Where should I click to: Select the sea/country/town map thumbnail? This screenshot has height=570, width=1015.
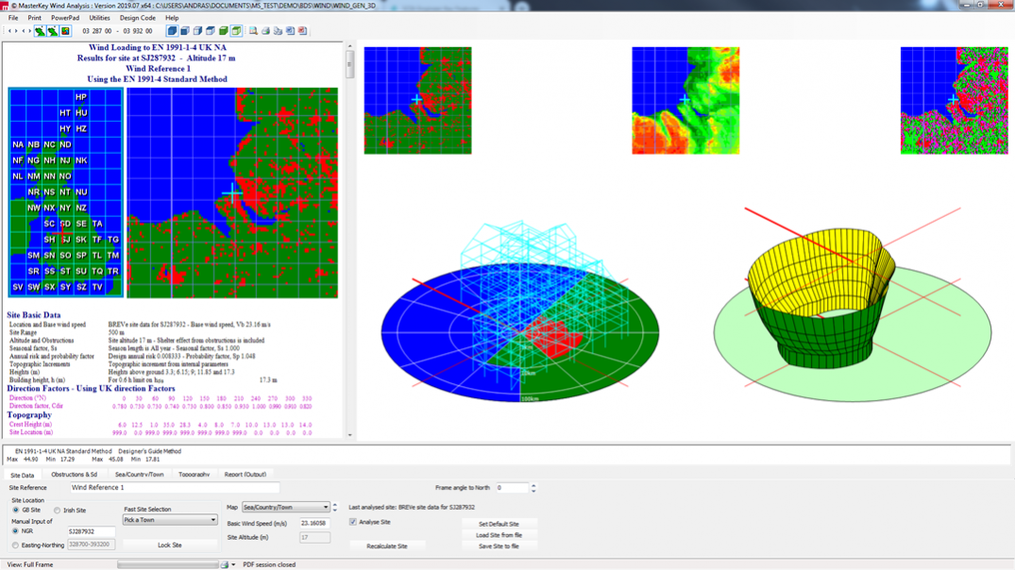(417, 100)
